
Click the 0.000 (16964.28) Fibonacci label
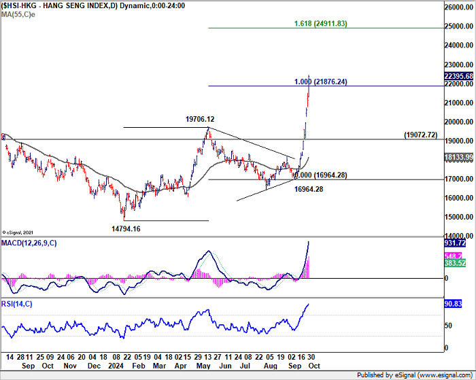pos(320,175)
